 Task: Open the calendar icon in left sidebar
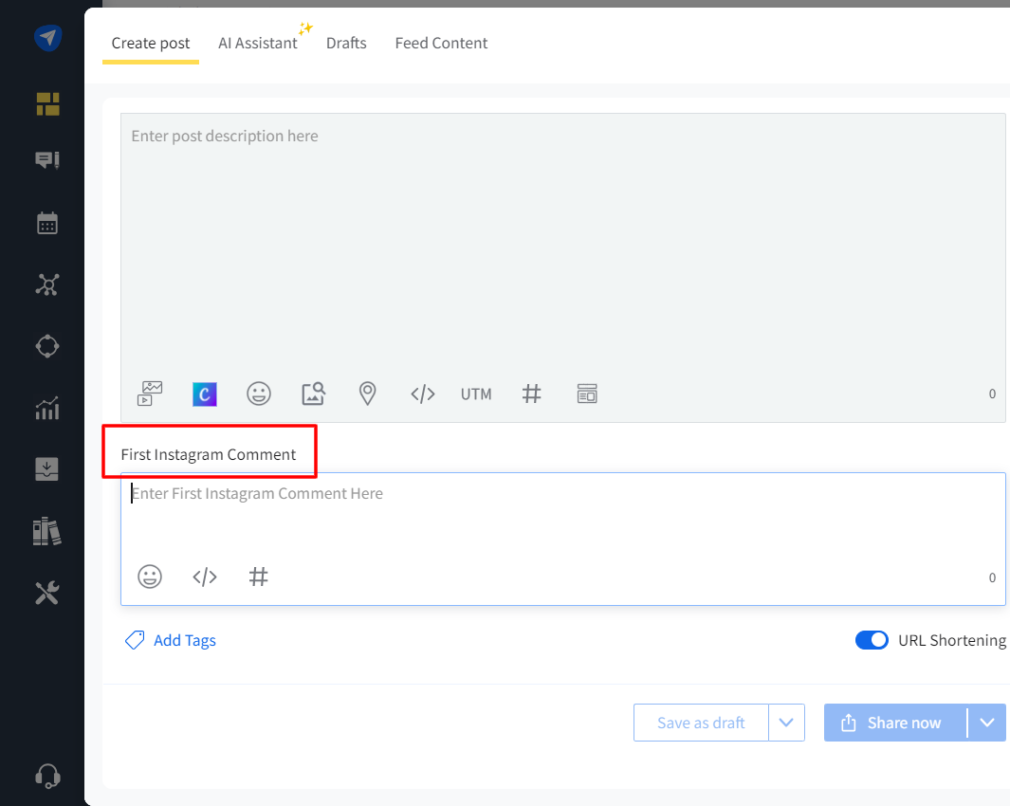pyautogui.click(x=47, y=224)
